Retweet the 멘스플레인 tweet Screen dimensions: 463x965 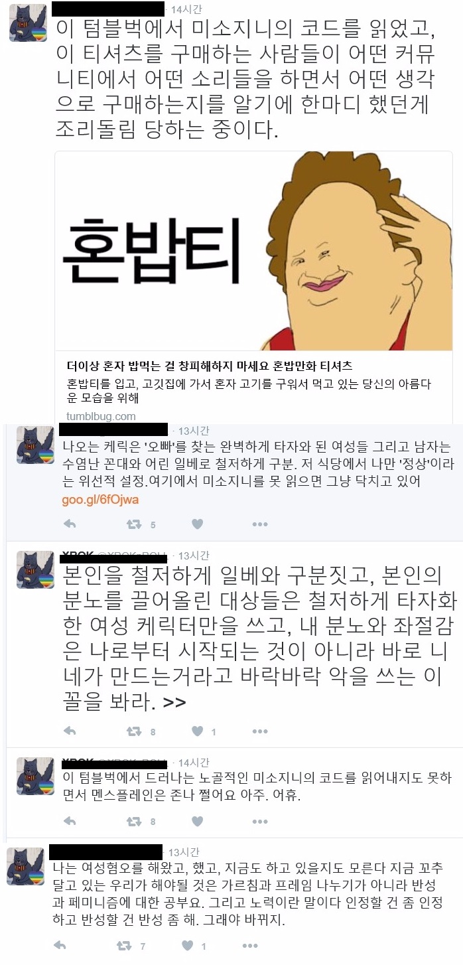134,821
